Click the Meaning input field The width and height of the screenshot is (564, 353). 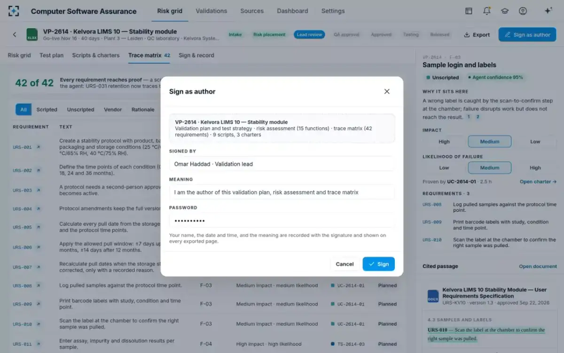point(282,192)
